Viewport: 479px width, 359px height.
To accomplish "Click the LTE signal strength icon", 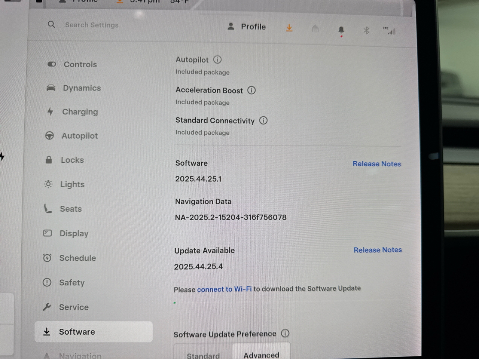I will tap(390, 31).
